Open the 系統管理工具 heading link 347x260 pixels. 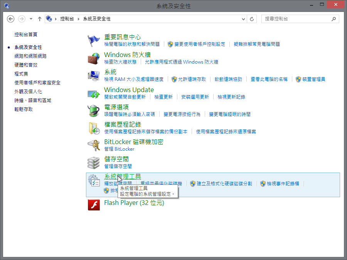click(x=123, y=176)
